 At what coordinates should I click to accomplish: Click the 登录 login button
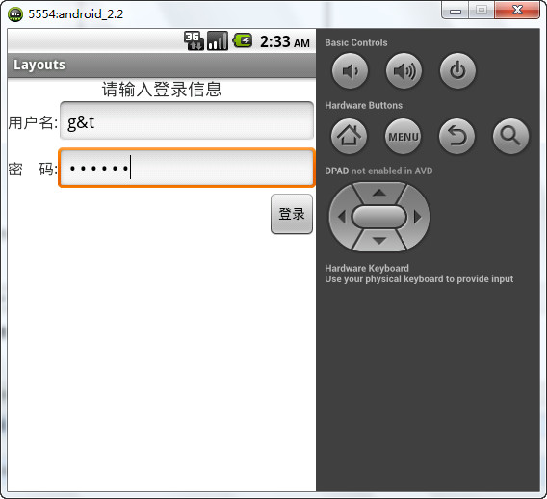[292, 214]
